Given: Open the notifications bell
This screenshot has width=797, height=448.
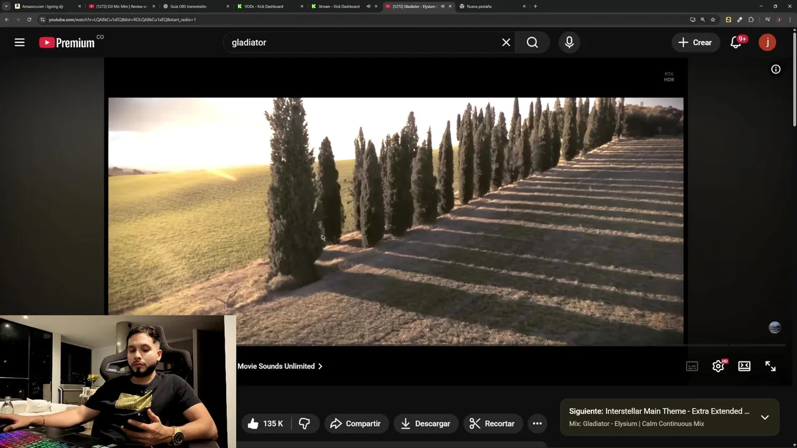Looking at the screenshot, I should (736, 42).
